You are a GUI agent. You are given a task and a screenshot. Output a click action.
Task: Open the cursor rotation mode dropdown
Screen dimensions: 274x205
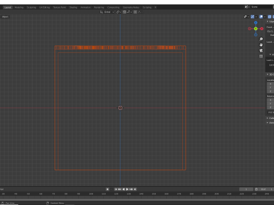click(271, 112)
